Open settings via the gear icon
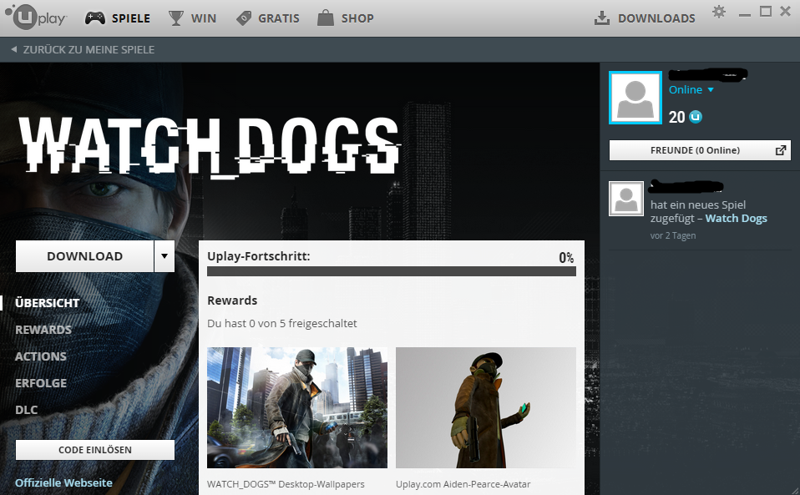This screenshot has height=495, width=800. (x=719, y=12)
